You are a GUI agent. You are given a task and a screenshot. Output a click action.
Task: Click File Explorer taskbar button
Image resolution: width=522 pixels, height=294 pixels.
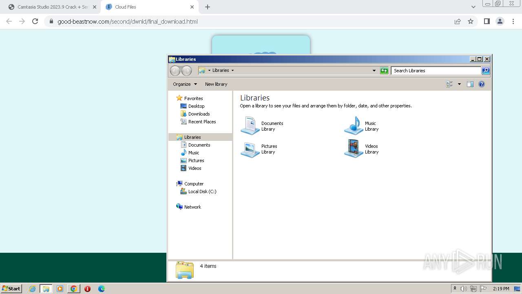click(46, 289)
